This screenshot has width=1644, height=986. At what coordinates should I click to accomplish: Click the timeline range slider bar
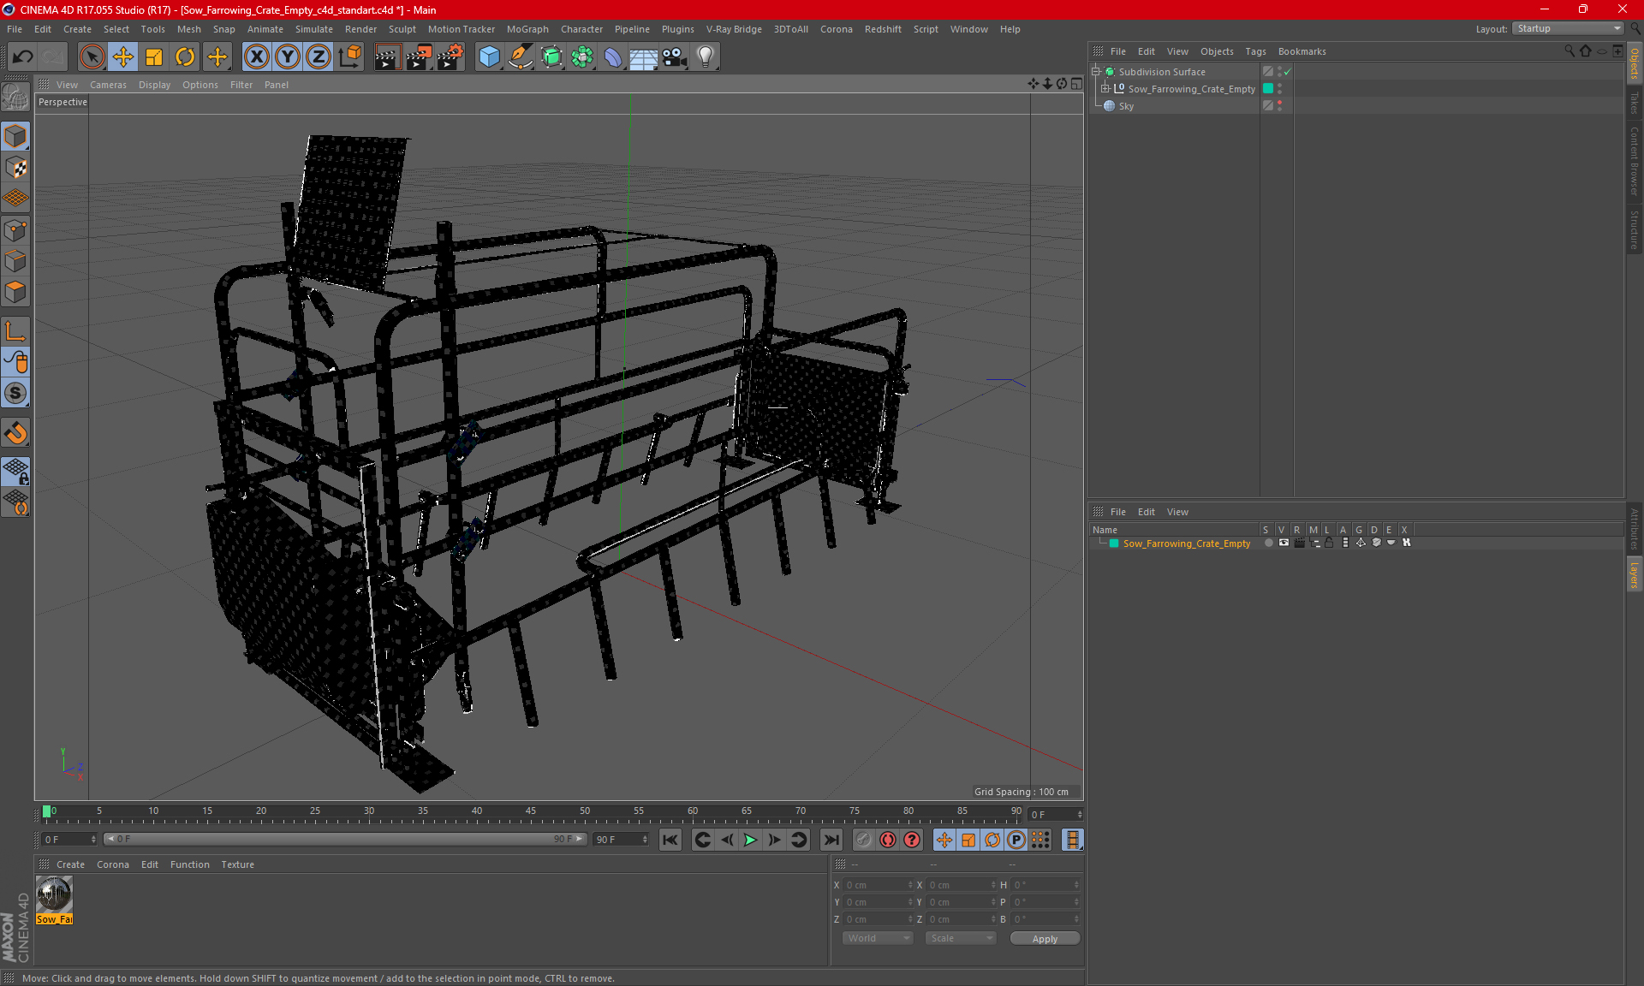click(x=345, y=839)
